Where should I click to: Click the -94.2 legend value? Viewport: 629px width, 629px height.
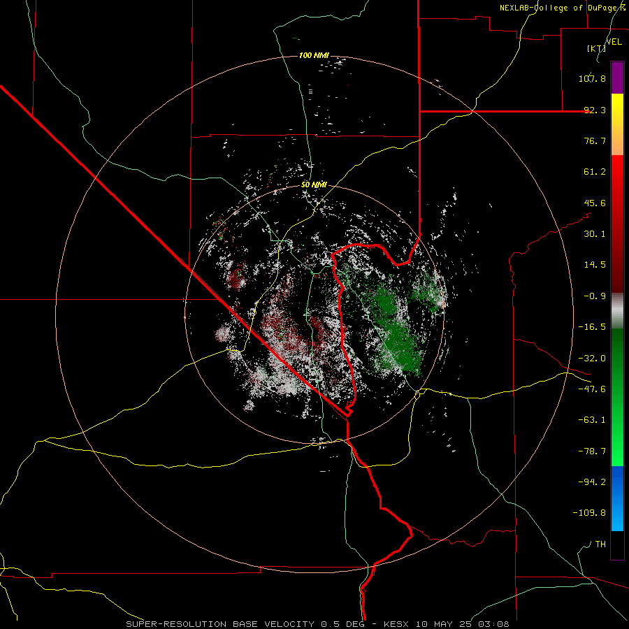pyautogui.click(x=592, y=482)
